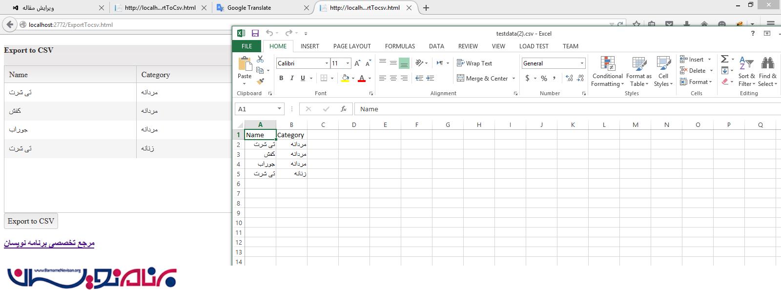
Task: Click the Sort & Filter icon
Action: click(x=746, y=71)
